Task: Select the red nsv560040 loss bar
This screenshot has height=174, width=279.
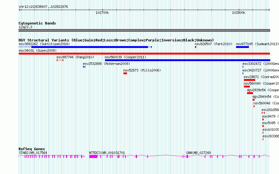Action: pyautogui.click(x=247, y=87)
